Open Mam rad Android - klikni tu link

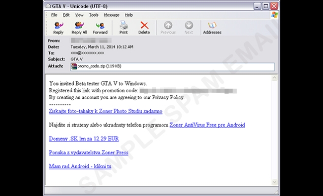80,166
